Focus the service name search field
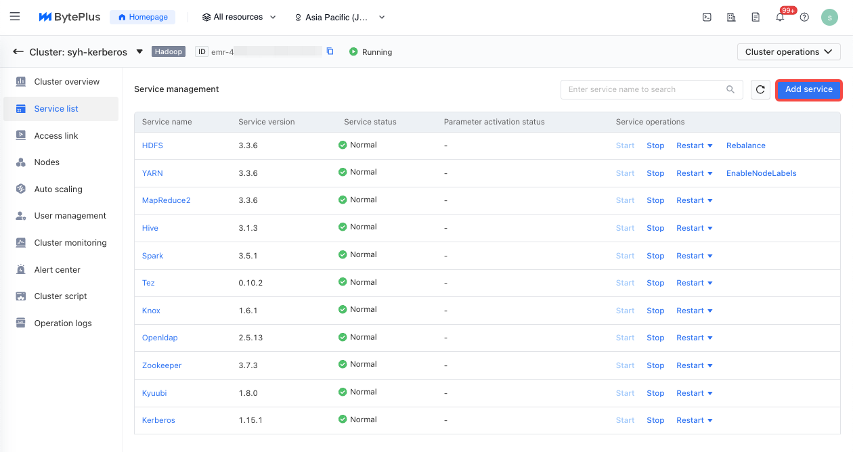 (643, 89)
